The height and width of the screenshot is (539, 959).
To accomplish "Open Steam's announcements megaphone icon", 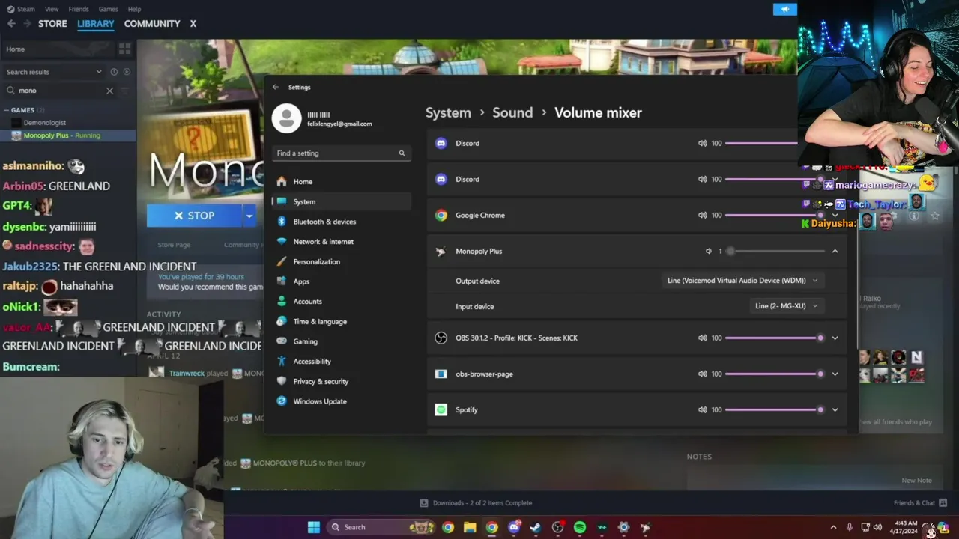I will tap(784, 10).
